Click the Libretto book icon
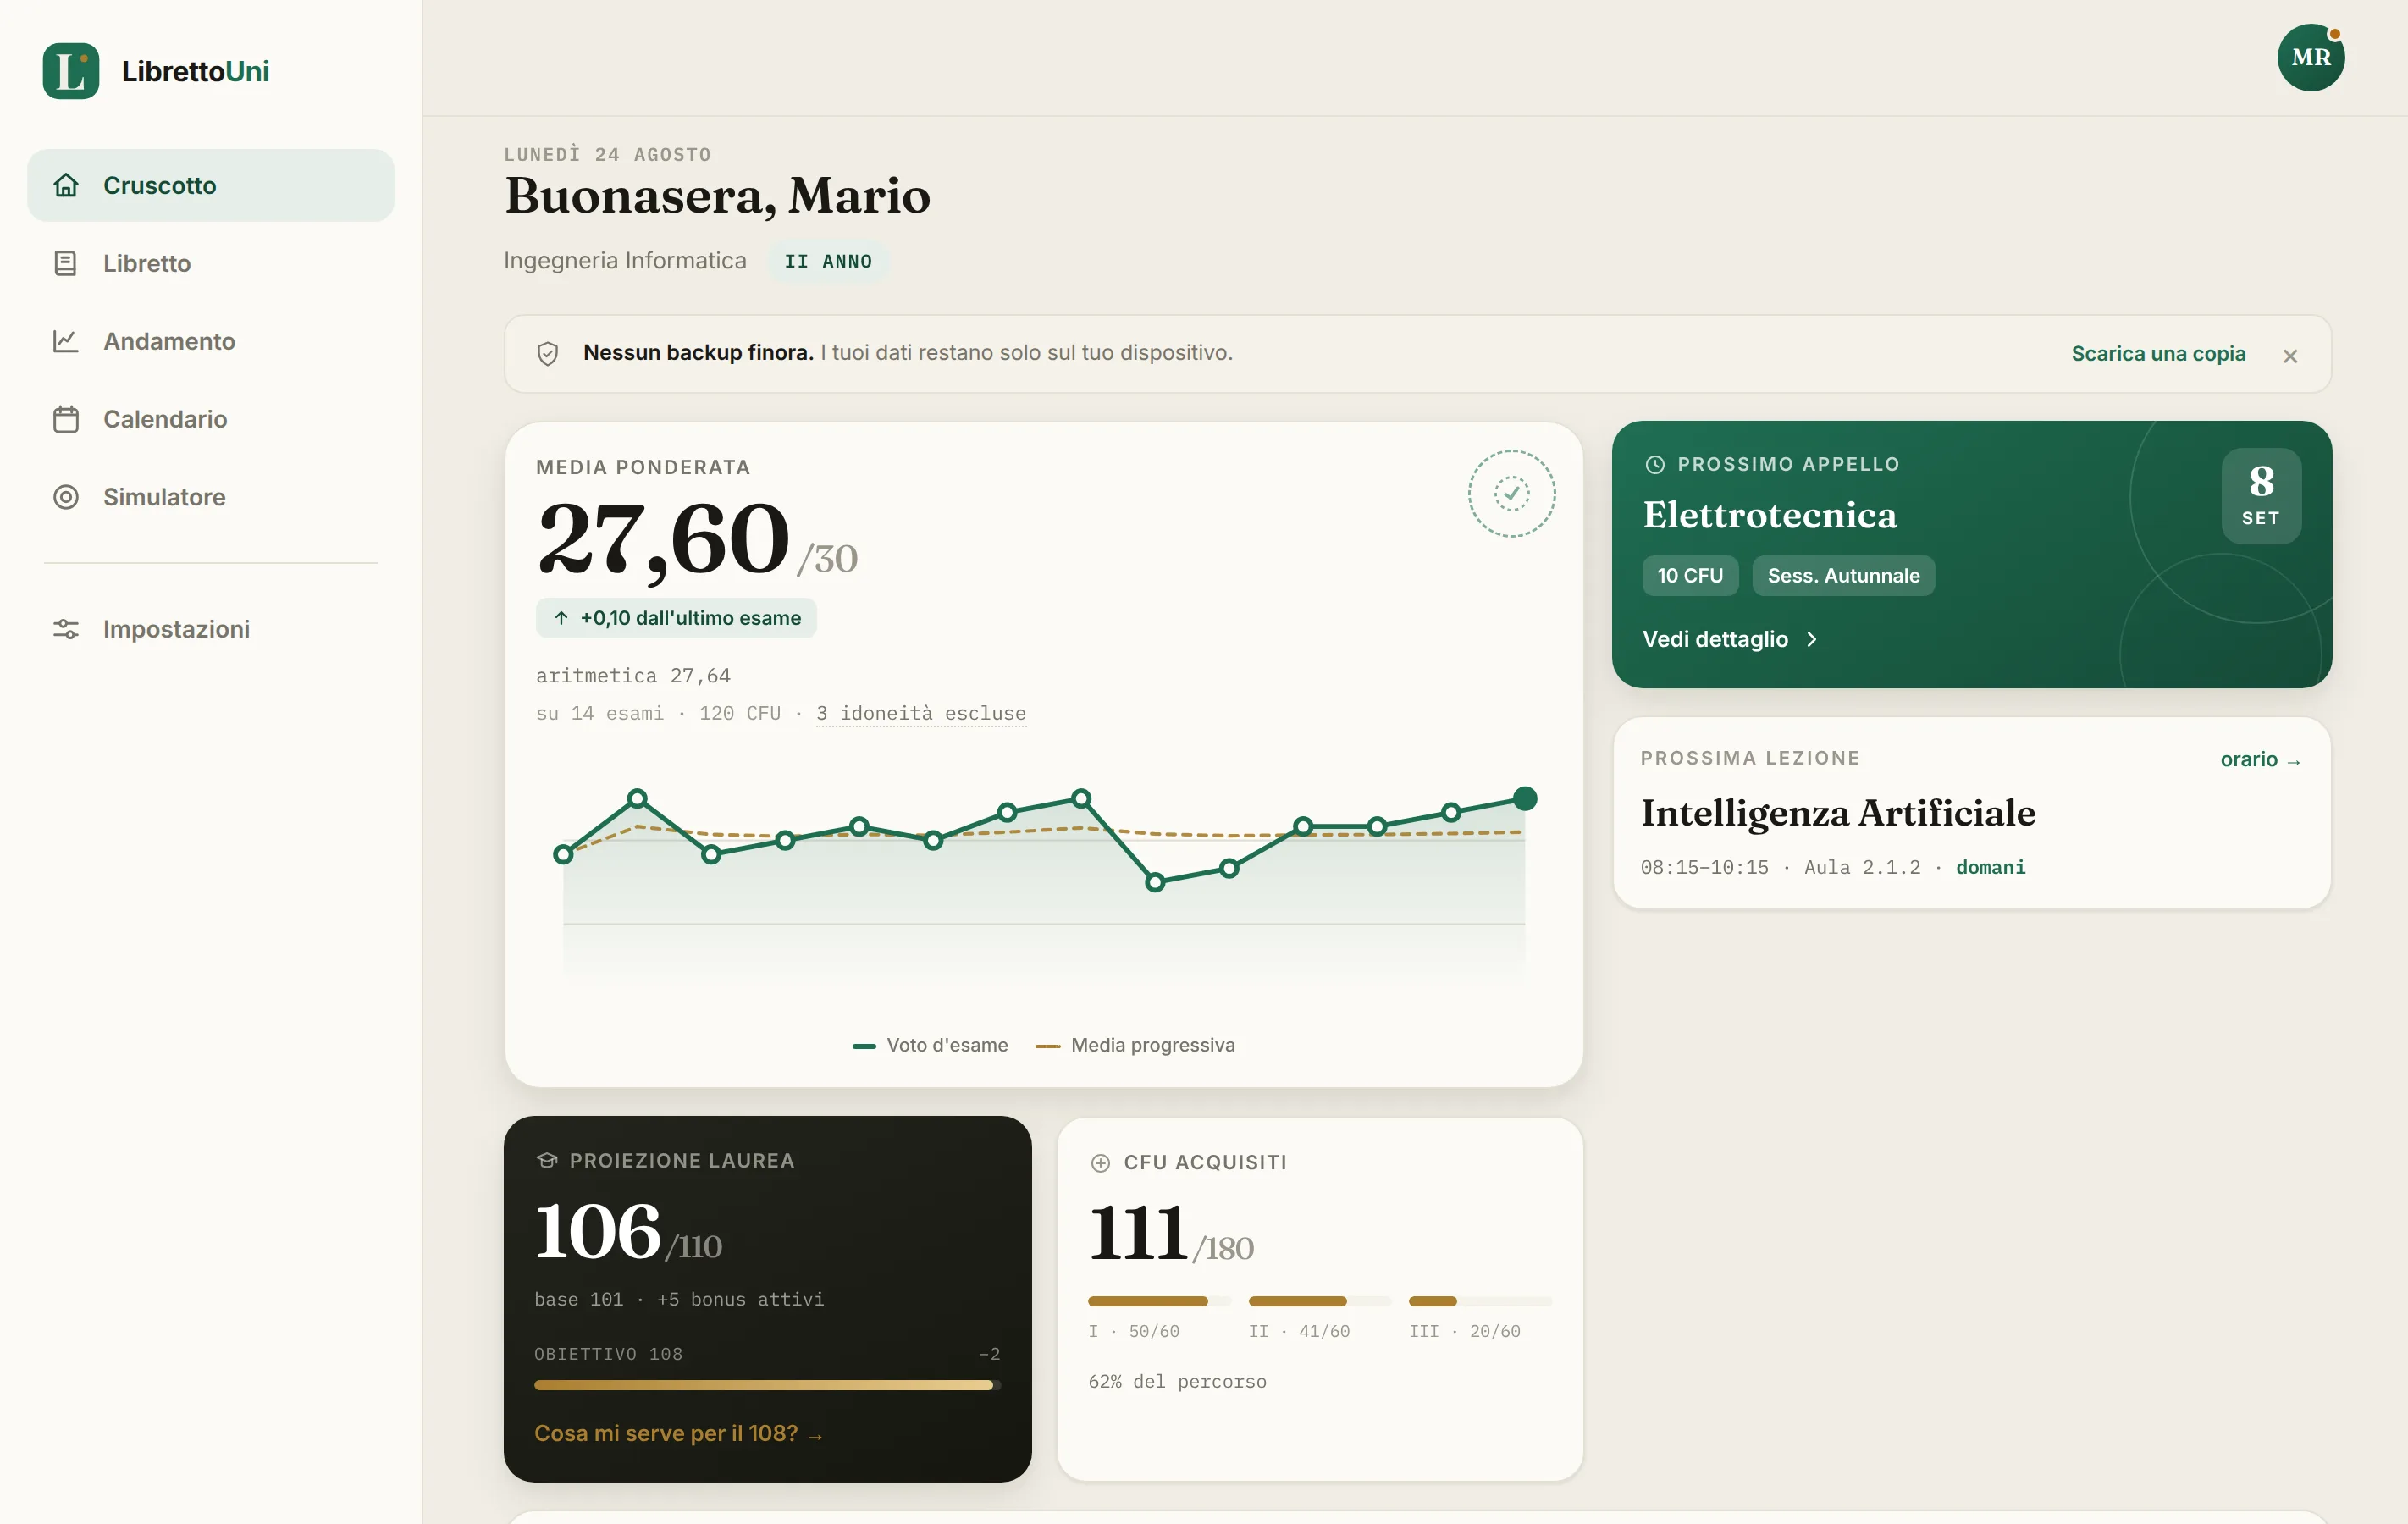Screen dimensions: 2408x1524 (x=66, y=263)
